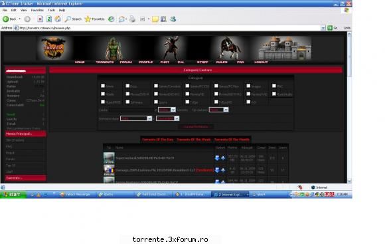Open the Supernatural torrent thumbnail
Viewport: 385px width, 244px height.
(109, 158)
